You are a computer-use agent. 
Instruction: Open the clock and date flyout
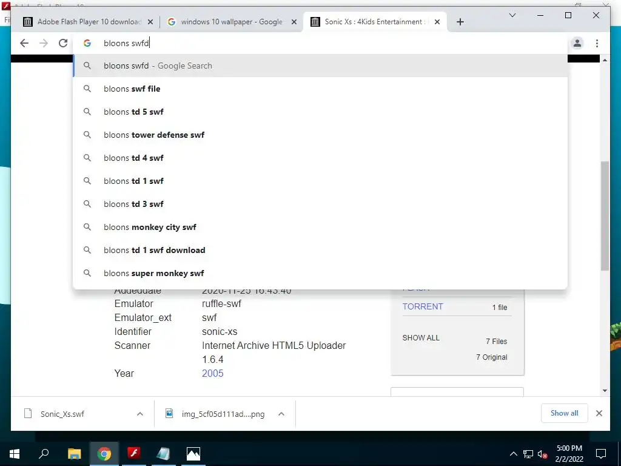click(569, 454)
